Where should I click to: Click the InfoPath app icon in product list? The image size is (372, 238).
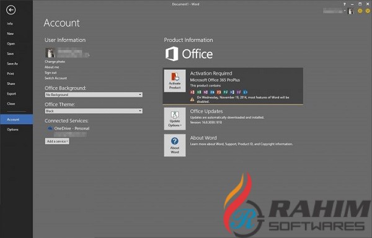click(x=239, y=92)
